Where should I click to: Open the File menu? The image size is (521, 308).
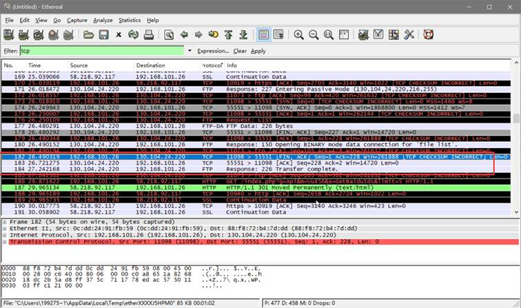click(x=10, y=20)
